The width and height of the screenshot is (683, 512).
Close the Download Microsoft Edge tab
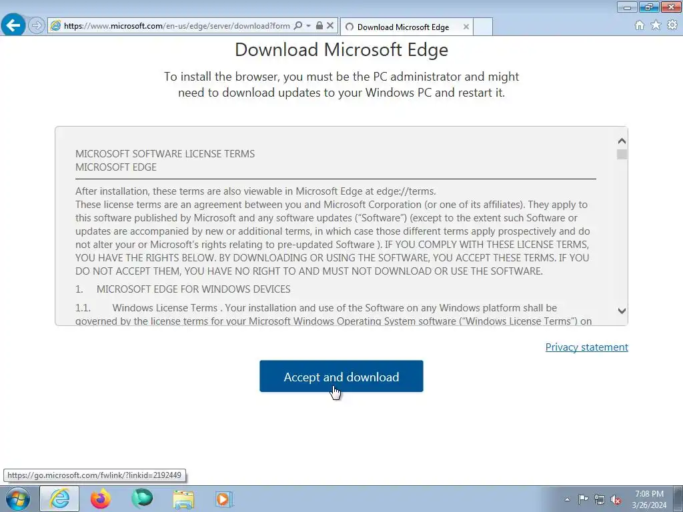pos(466,27)
